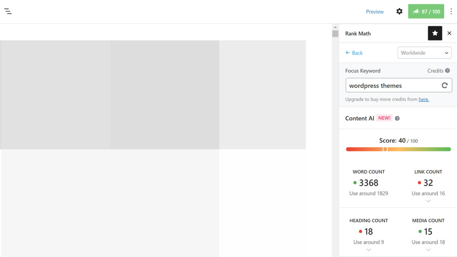Expand the Heading Count details chevron
457x257 pixels.
pyautogui.click(x=368, y=250)
